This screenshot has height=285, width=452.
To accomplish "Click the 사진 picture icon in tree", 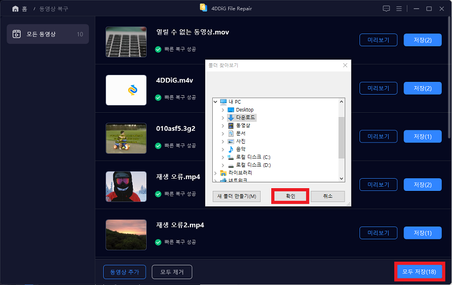I will [x=231, y=141].
